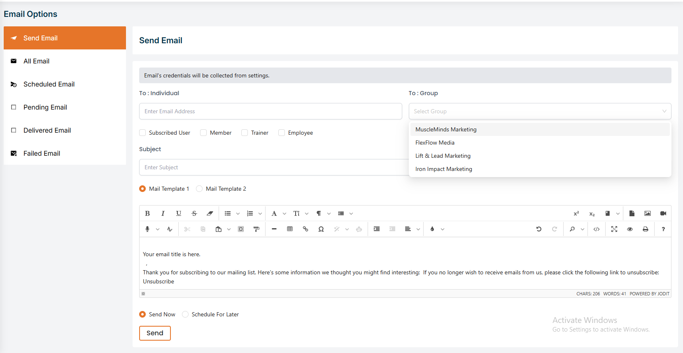Print the email content
683x353 pixels.
pos(646,229)
